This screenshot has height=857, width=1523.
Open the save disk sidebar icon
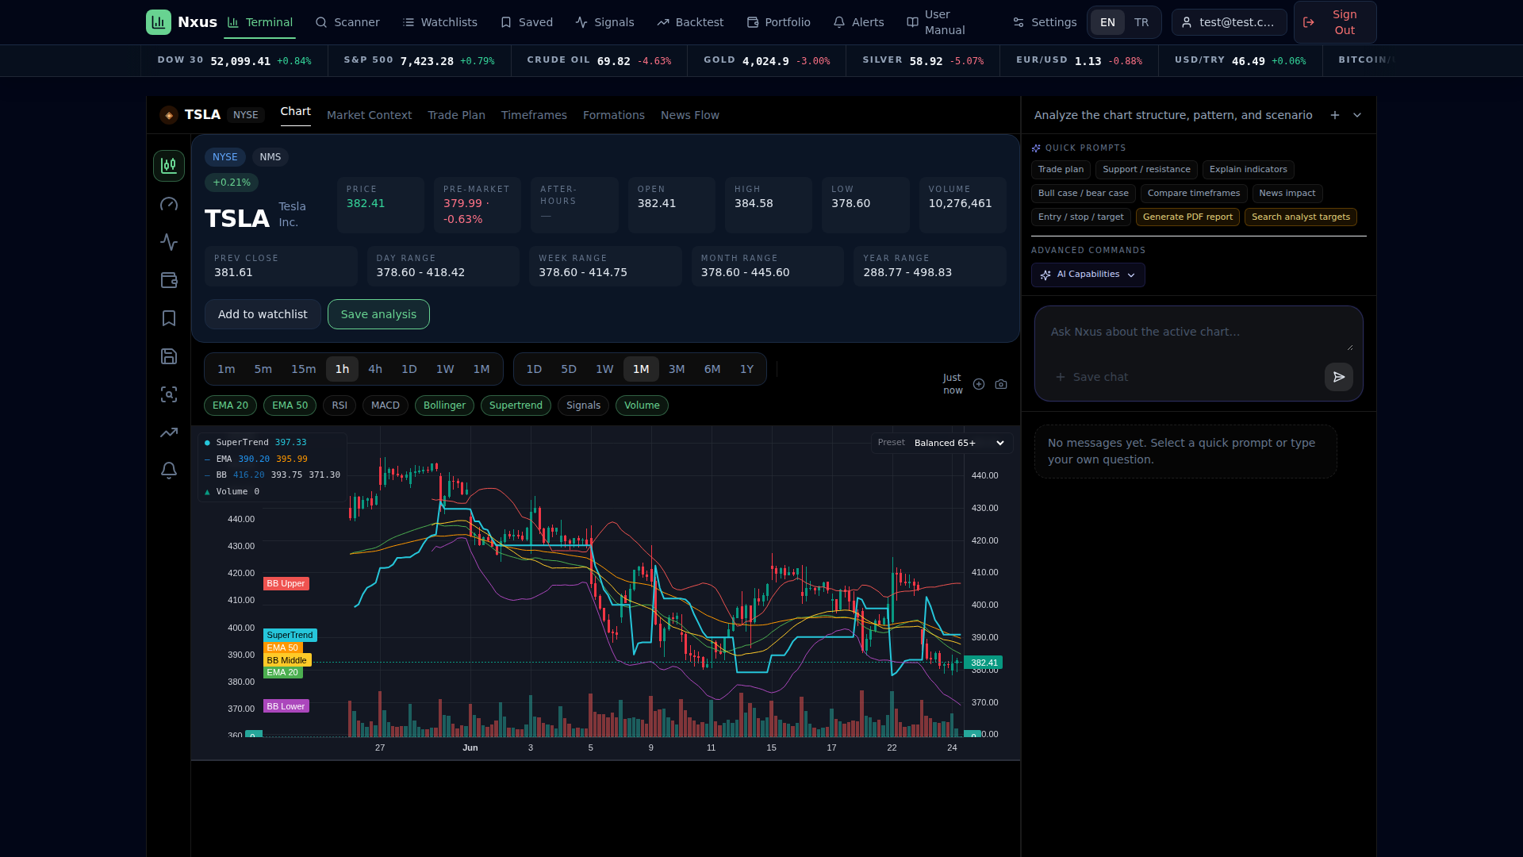coord(169,356)
